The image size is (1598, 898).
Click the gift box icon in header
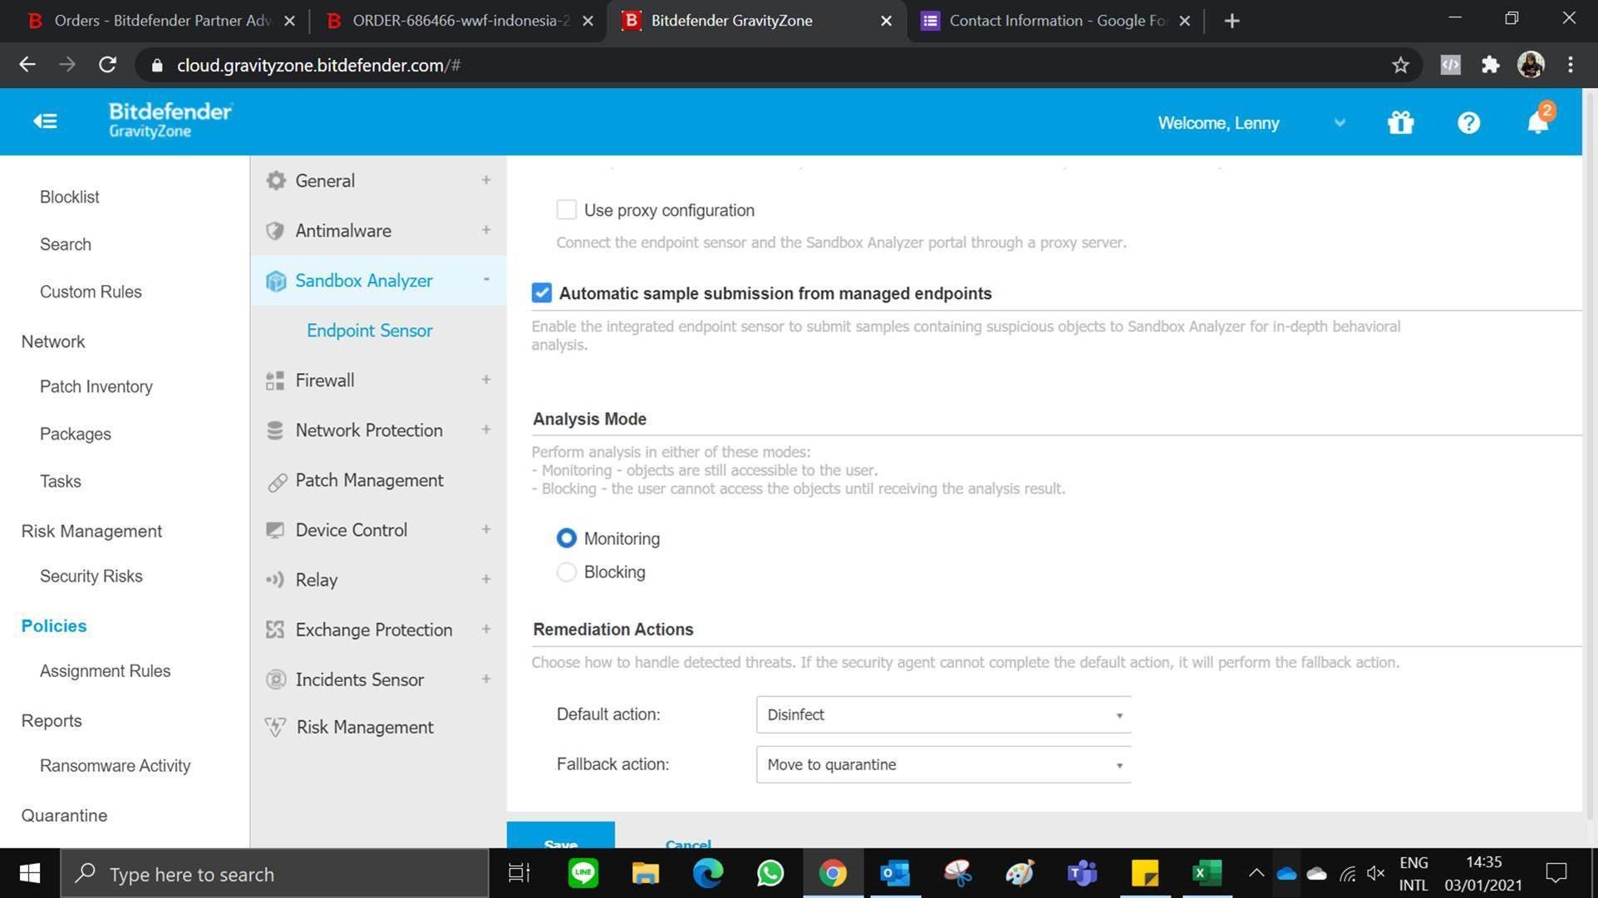[1400, 123]
